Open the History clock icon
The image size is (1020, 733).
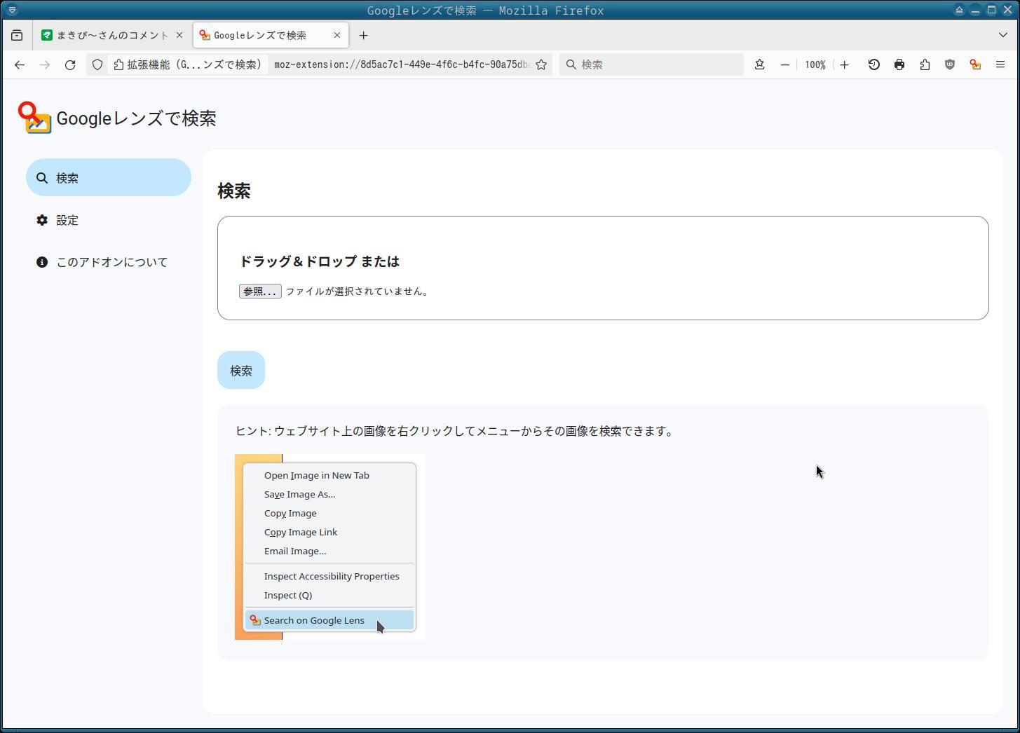tap(873, 64)
